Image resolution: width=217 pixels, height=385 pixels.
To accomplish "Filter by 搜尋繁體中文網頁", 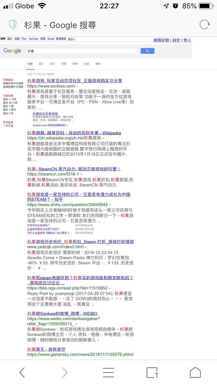I will click(x=13, y=87).
